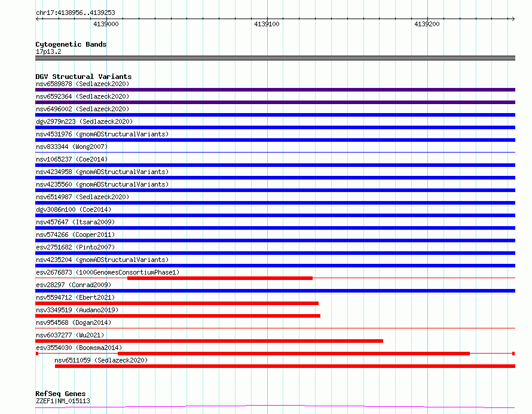The width and height of the screenshot is (532, 414).
Task: Click the left arrow on the ruler
Action: click(x=37, y=19)
